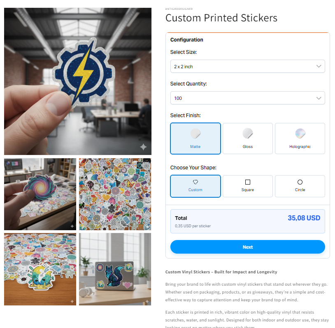Screen dimensions: 335x328
Task: Select the Holographic finish option
Action: (300, 139)
